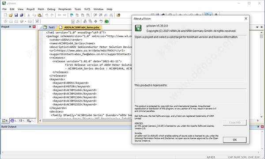Open Manage Multi-Project Workspace icon
Viewport: 265px width, 159px height.
click(x=91, y=21)
